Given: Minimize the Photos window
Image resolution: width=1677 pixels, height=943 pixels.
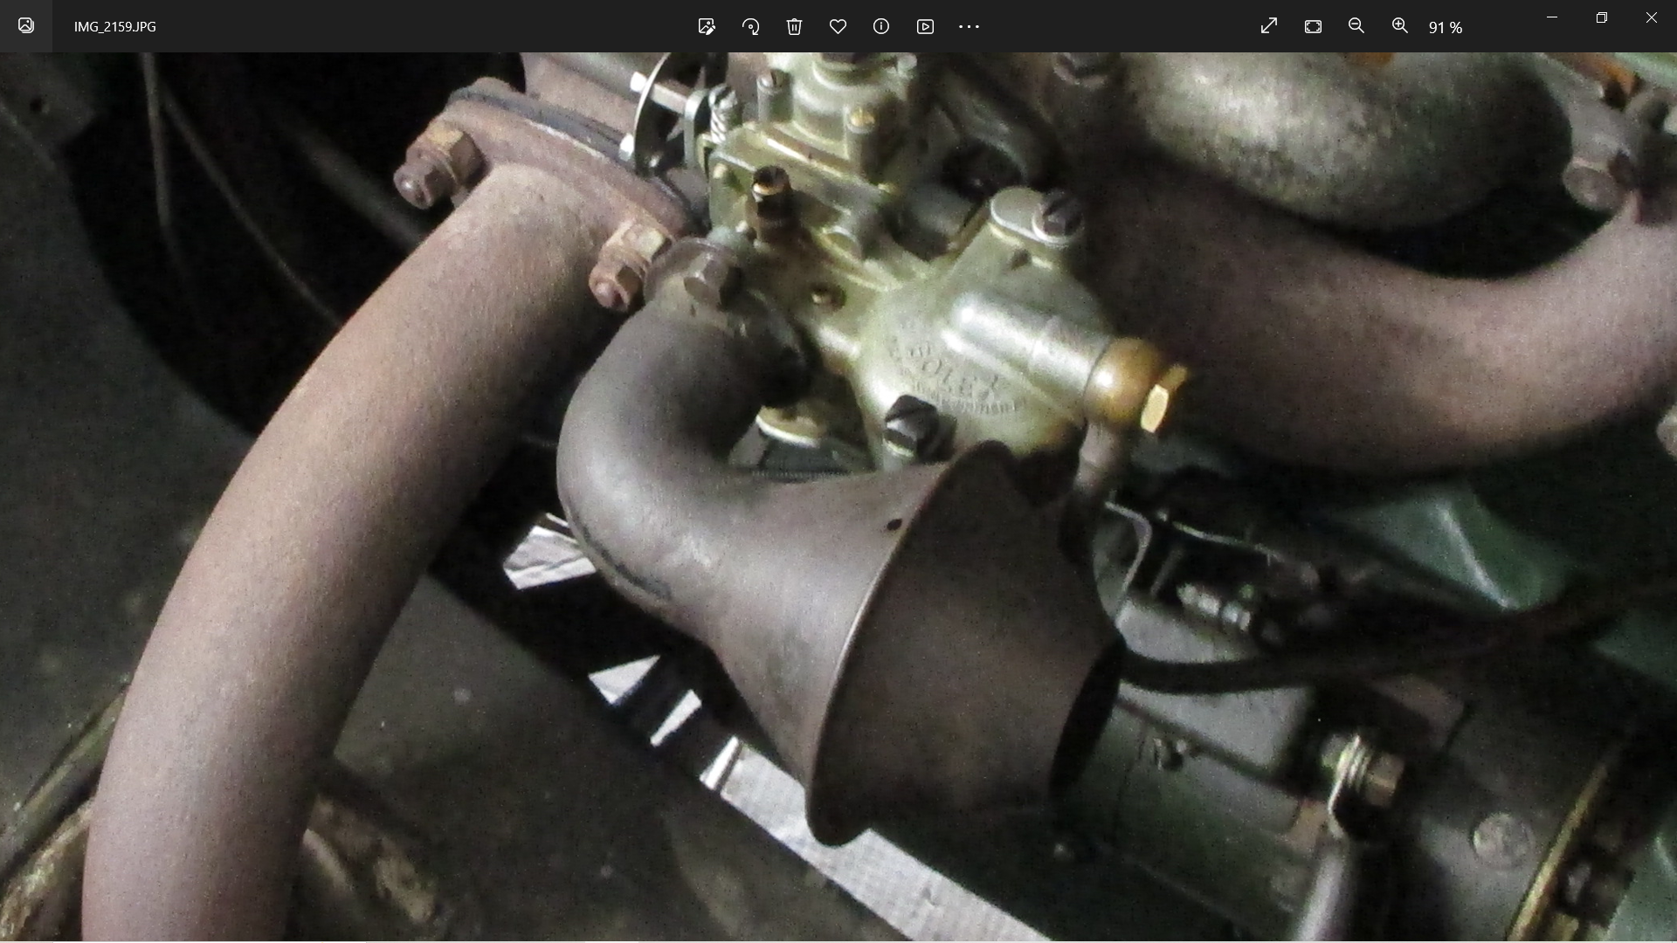Looking at the screenshot, I should (1552, 17).
